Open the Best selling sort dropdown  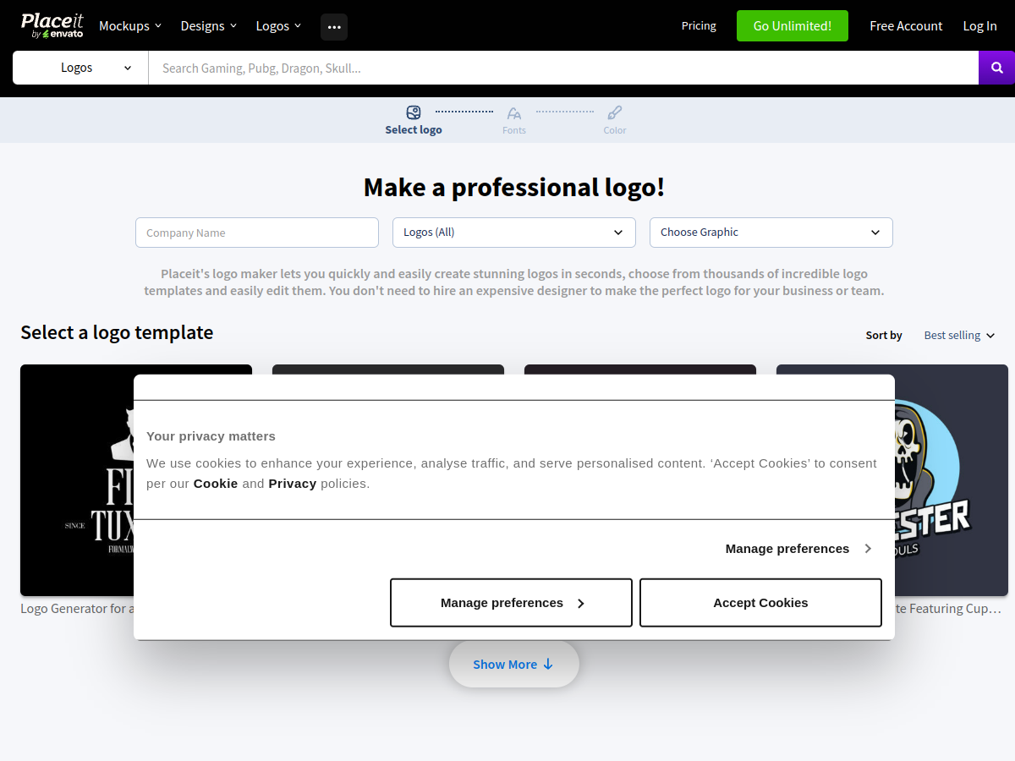pos(958,335)
